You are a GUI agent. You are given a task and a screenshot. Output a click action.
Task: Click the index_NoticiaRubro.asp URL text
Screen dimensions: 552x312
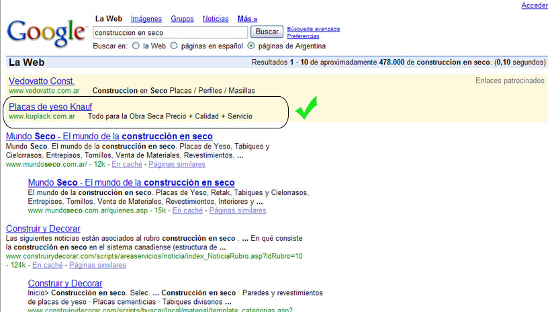[154, 256]
